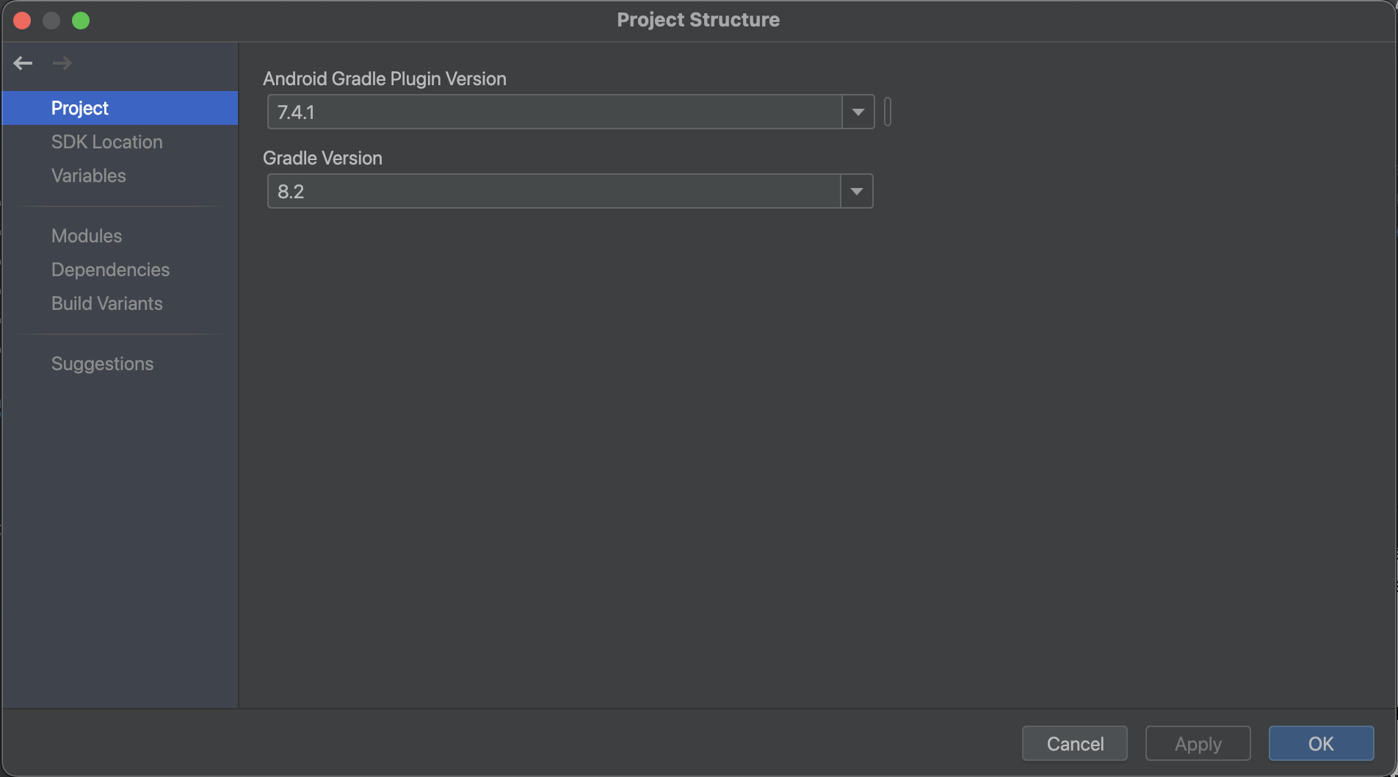
Task: Show the Suggestions section
Action: pos(102,364)
